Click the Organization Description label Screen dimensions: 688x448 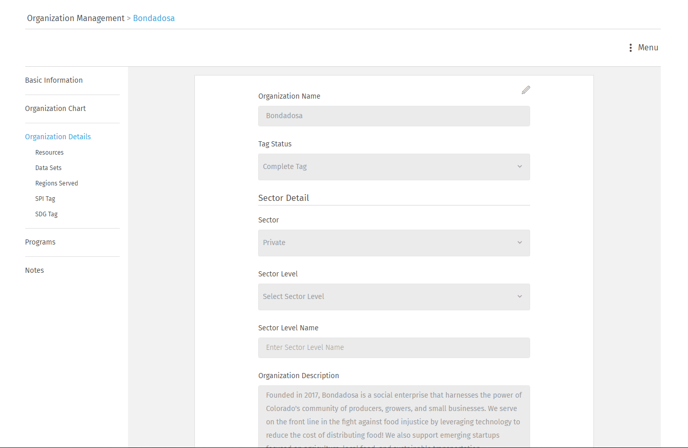point(298,376)
